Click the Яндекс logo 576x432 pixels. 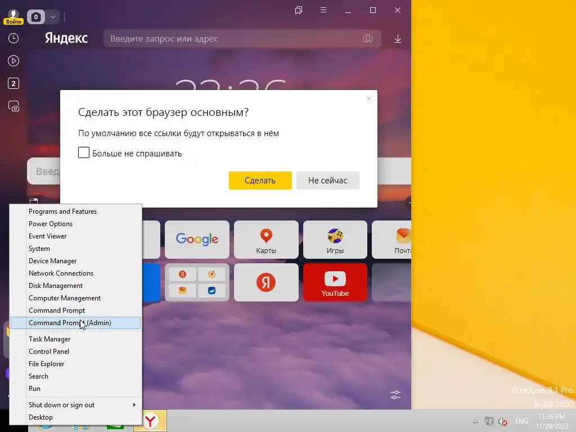point(66,38)
